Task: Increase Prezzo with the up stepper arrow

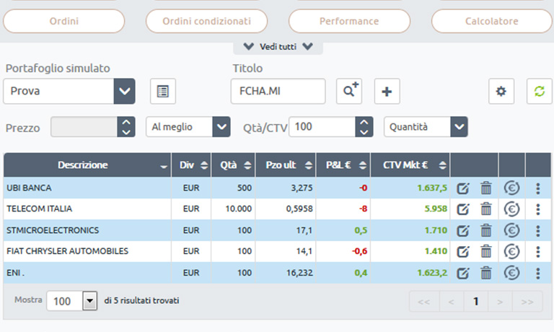Action: [126, 122]
